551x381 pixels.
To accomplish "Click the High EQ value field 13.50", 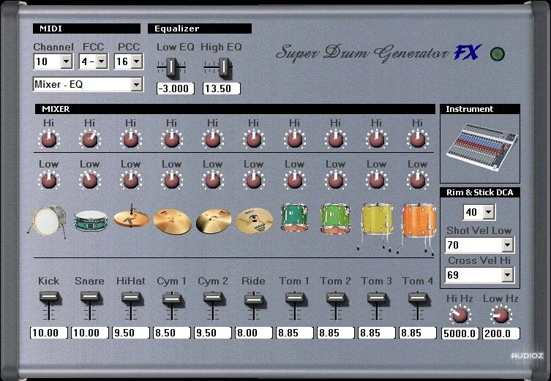I will (x=222, y=88).
